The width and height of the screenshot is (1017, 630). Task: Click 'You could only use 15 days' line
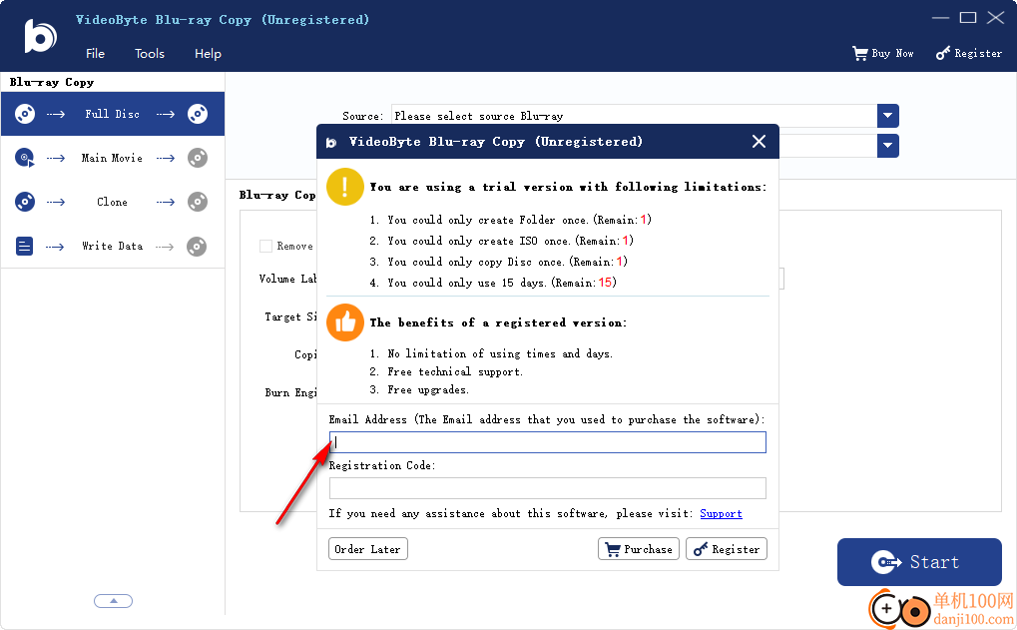492,283
